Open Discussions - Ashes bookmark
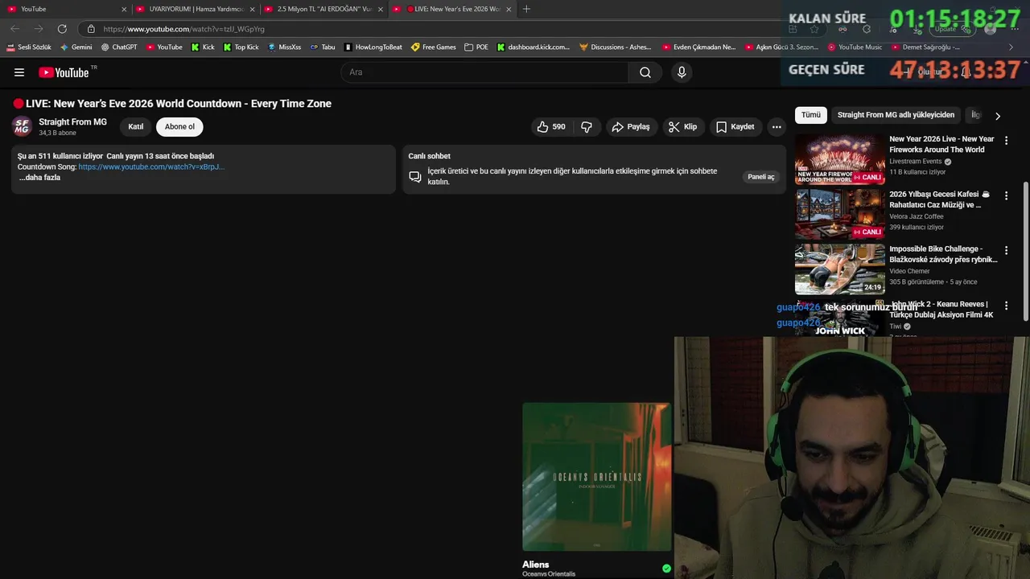 pyautogui.click(x=616, y=47)
